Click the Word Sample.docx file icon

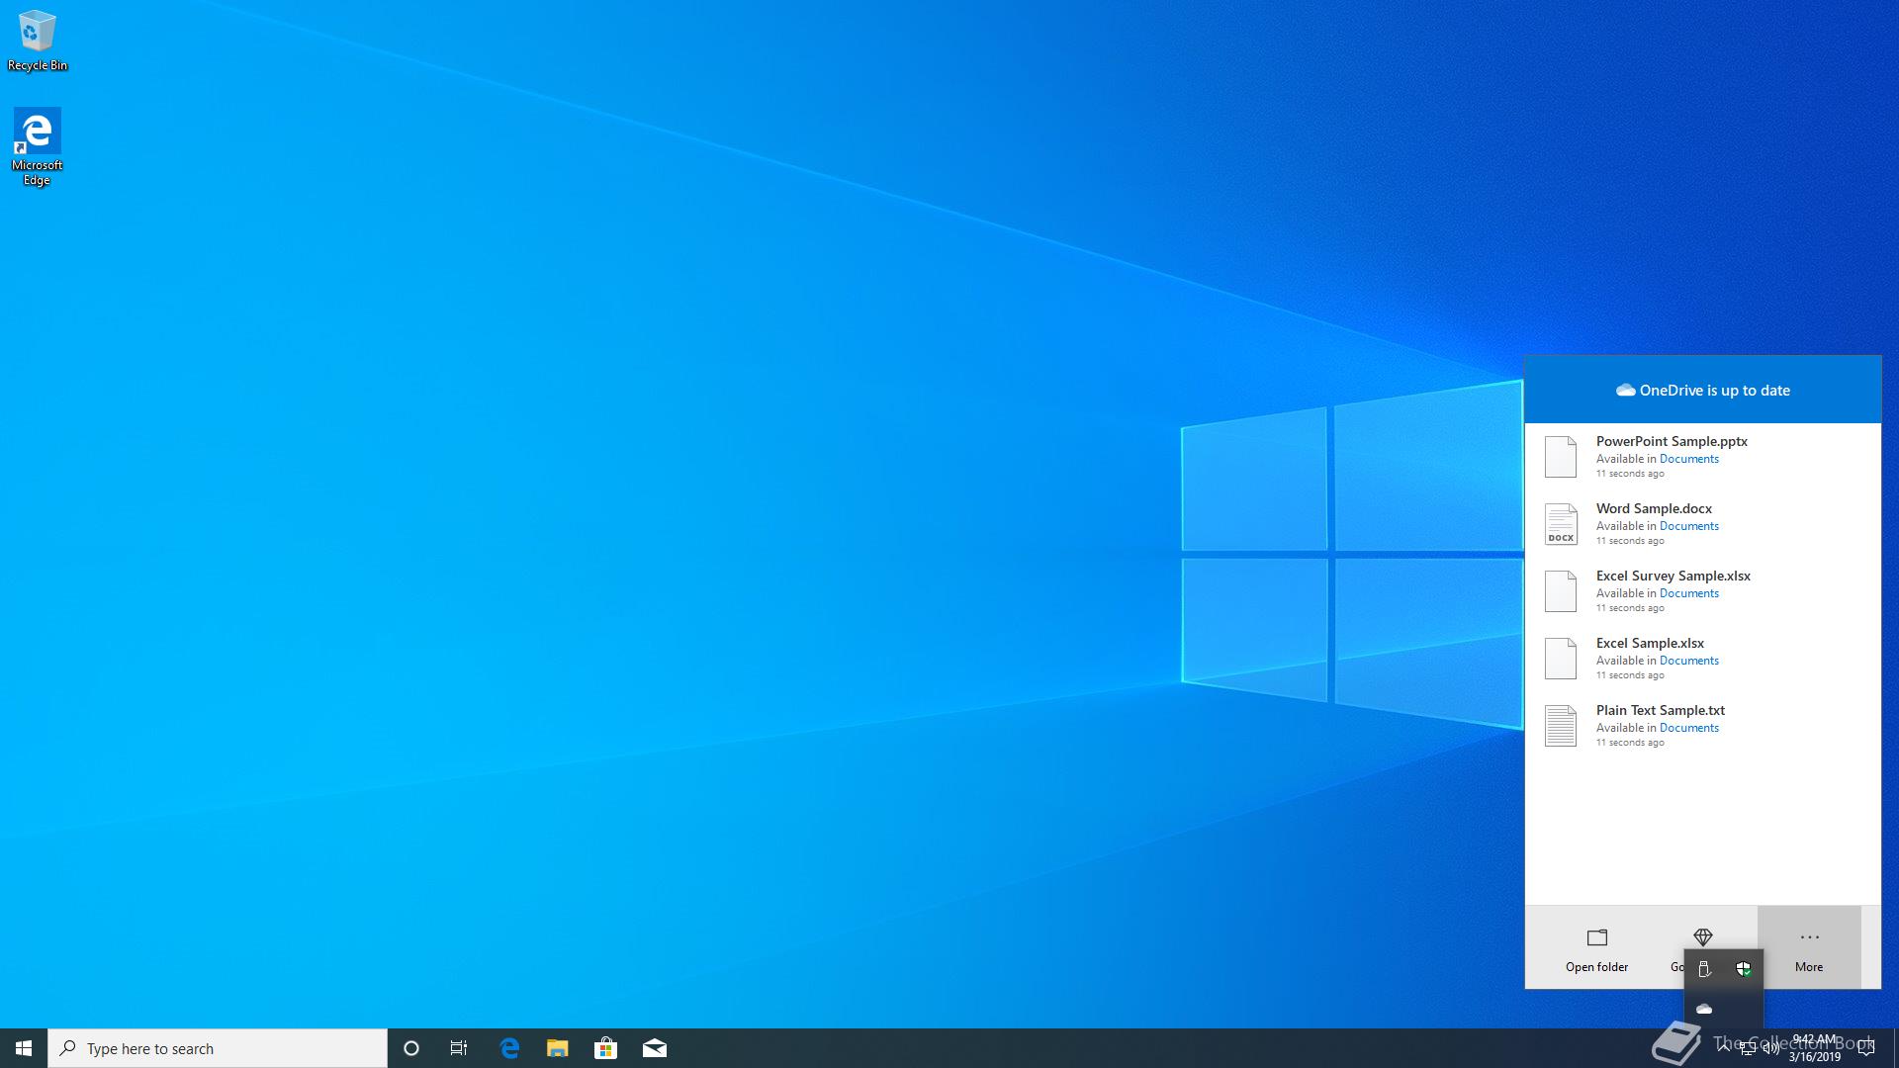(x=1561, y=524)
